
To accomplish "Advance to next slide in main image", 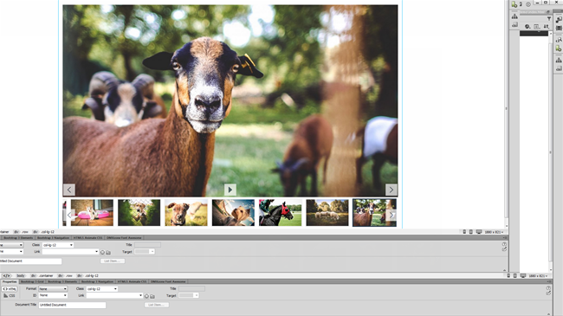I will [x=391, y=190].
